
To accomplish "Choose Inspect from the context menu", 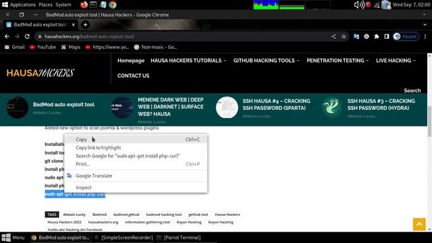I will (x=136, y=188).
